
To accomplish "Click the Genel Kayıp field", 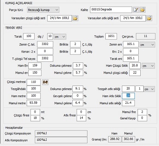I will click(142, 118).
